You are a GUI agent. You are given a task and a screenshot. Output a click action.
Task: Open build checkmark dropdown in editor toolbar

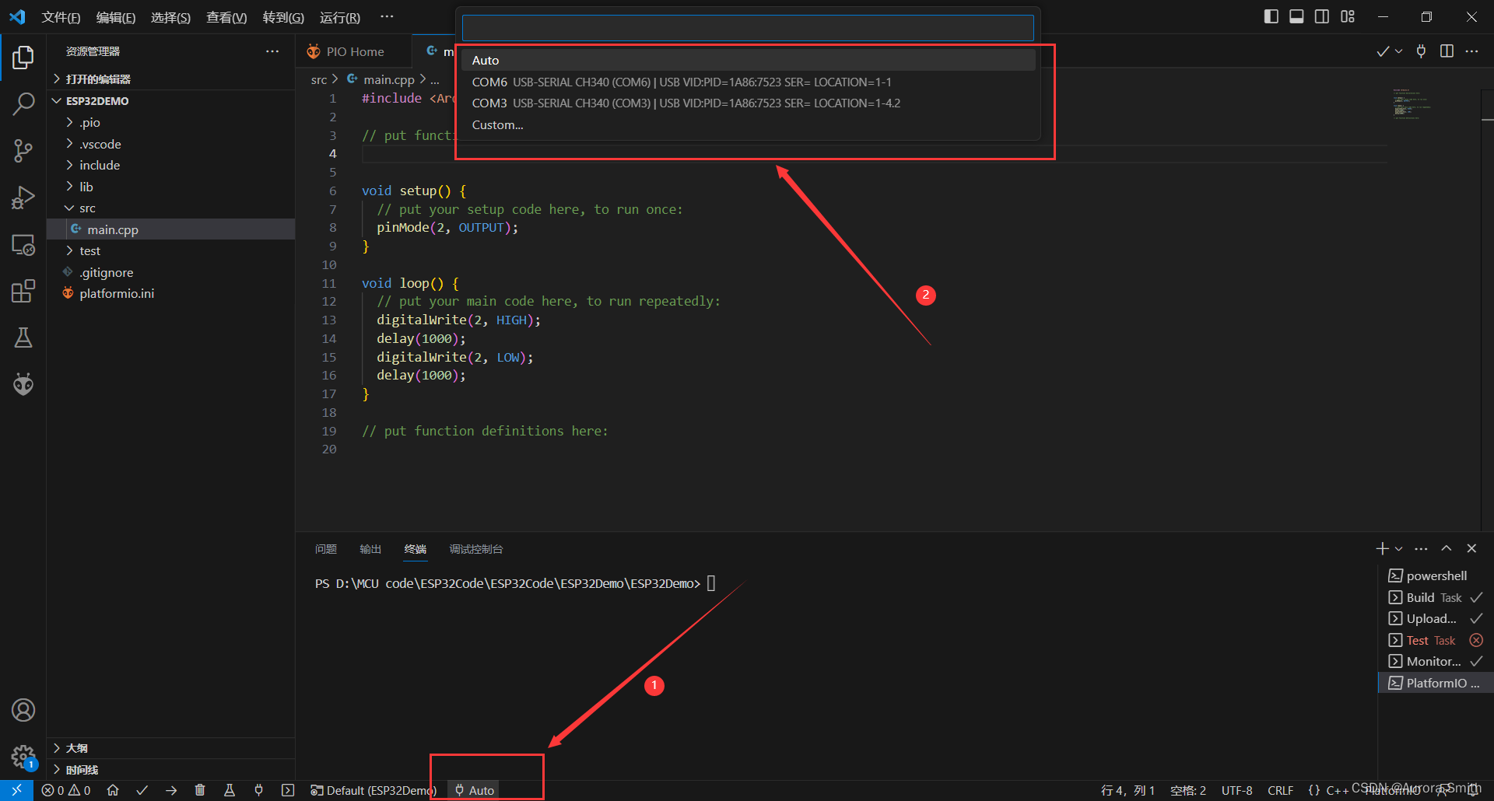[1398, 51]
